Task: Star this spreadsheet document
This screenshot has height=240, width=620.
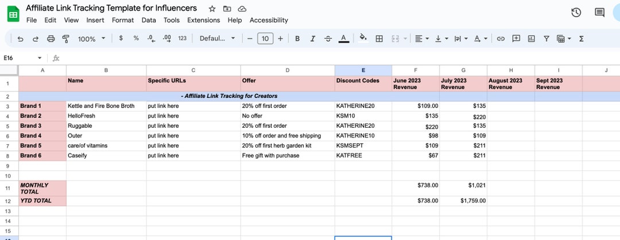Action: [212, 9]
